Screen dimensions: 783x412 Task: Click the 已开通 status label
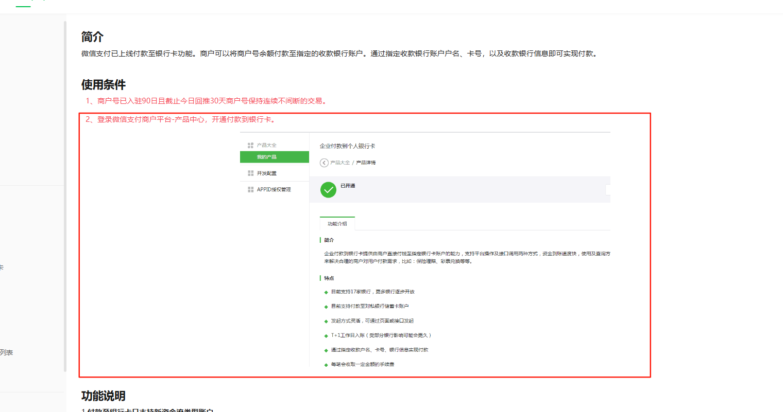coord(348,186)
